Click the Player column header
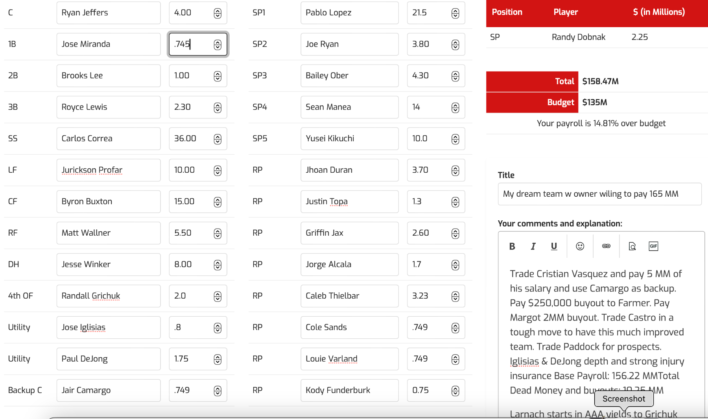 tap(565, 12)
